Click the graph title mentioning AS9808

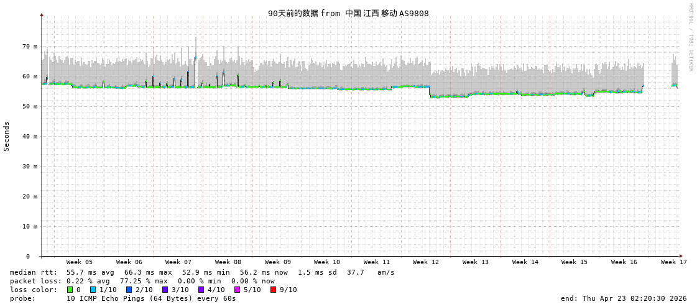348,13
